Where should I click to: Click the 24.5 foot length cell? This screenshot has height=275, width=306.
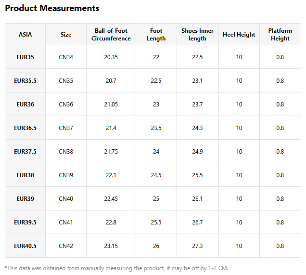coord(156,175)
